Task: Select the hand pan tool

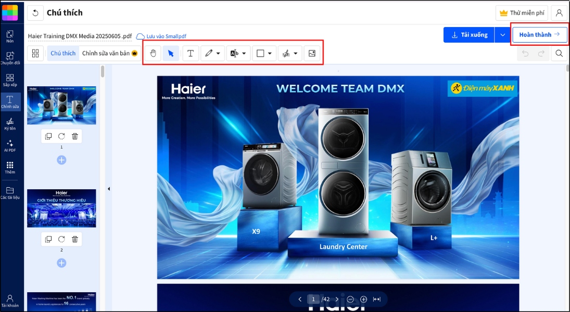Action: point(153,53)
